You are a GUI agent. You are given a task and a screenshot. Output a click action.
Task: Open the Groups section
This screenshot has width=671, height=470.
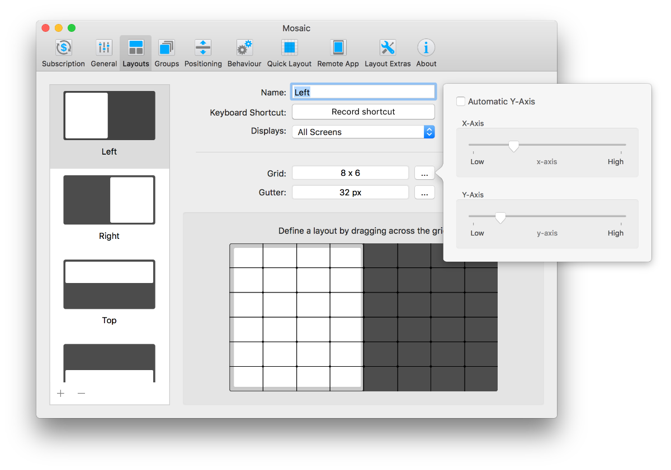pyautogui.click(x=166, y=52)
